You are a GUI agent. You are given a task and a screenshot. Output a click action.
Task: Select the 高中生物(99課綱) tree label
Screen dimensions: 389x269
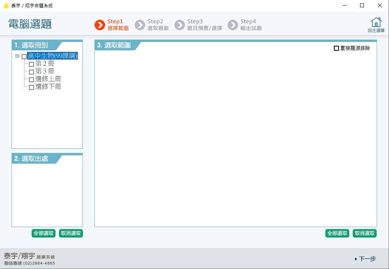[x=52, y=56]
